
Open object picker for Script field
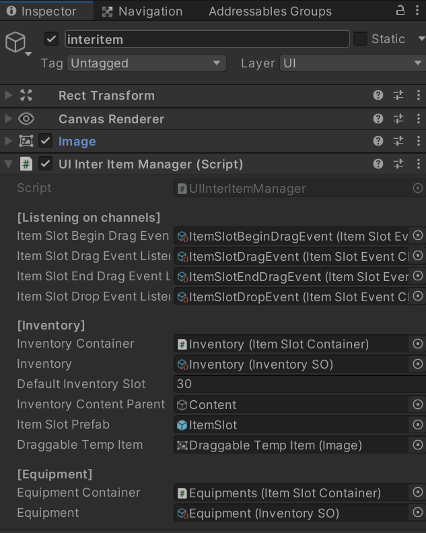click(418, 188)
